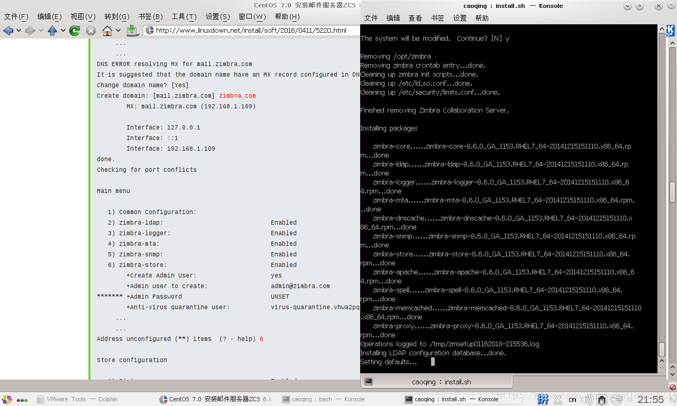Click 'Main menu' heading in webpage
This screenshot has width=677, height=406.
pos(113,191)
